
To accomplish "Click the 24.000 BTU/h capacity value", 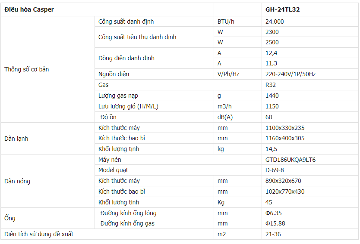I will click(275, 22).
